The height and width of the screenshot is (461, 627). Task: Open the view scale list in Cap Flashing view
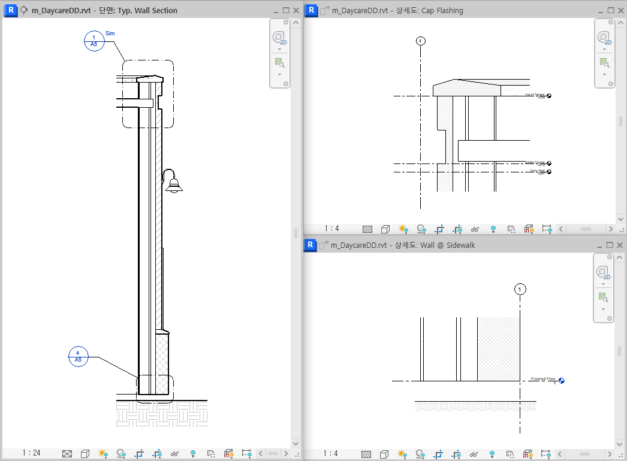[x=332, y=229]
